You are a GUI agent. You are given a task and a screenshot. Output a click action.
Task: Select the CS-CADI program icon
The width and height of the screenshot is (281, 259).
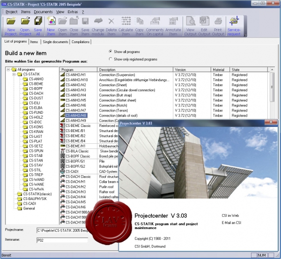coord(63,171)
